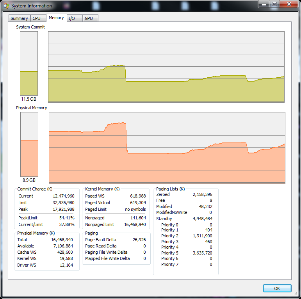This screenshot has width=301, height=299.
Task: Click the Standby paging list value
Action: [x=203, y=219]
